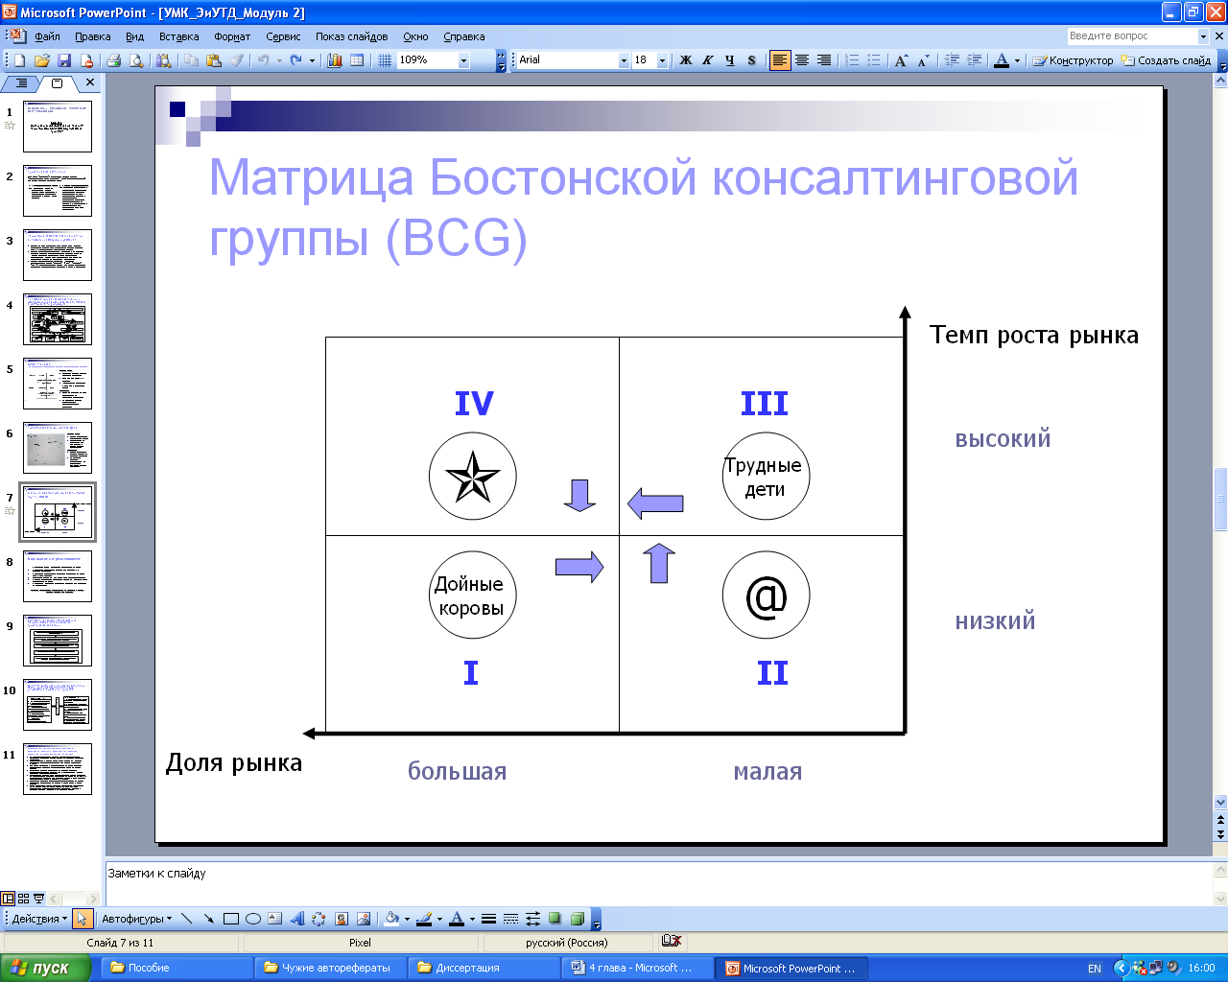The height and width of the screenshot is (982, 1228).
Task: Toggle text Shadow formatting (S)
Action: pos(751,60)
